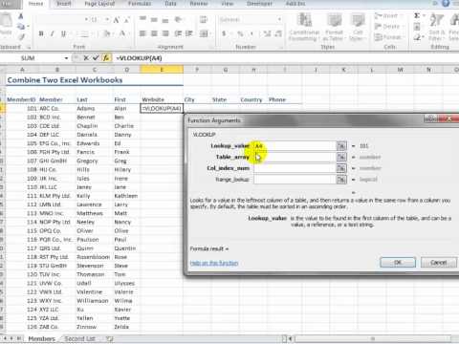Open the text Orientation tool
This screenshot has height=344, width=459.
[x=179, y=20]
